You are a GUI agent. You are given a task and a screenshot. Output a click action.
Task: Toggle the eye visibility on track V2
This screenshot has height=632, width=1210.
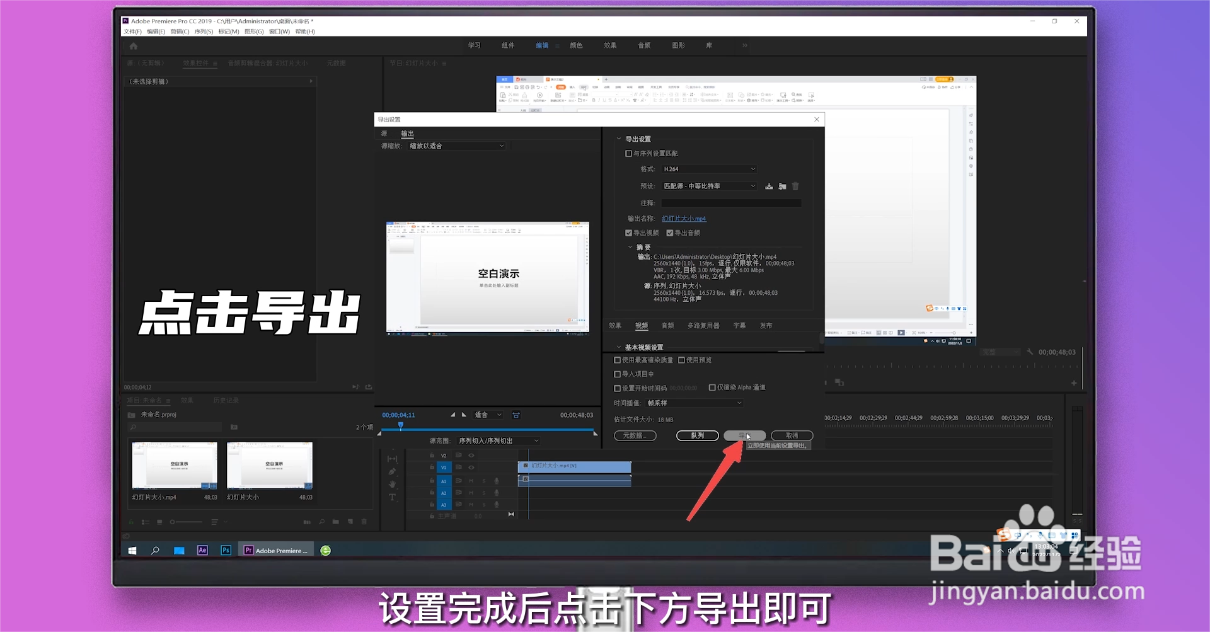(471, 455)
